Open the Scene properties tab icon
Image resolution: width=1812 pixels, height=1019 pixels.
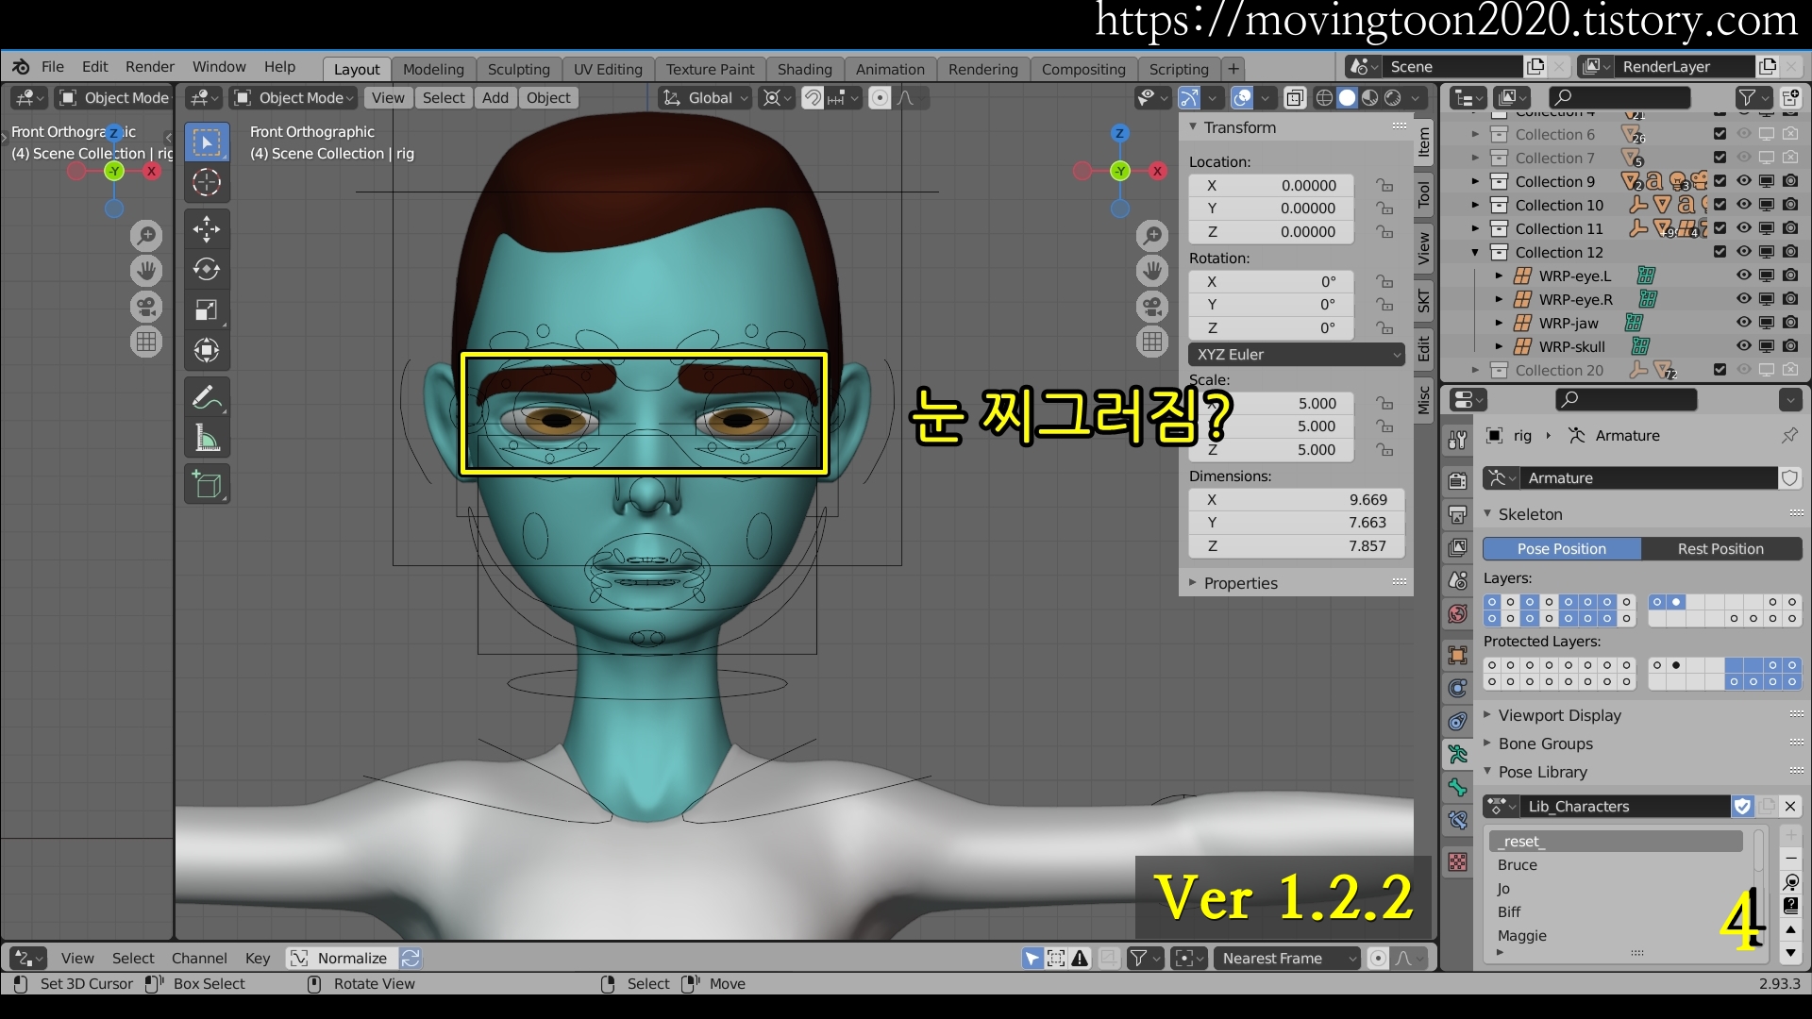coord(1458,580)
